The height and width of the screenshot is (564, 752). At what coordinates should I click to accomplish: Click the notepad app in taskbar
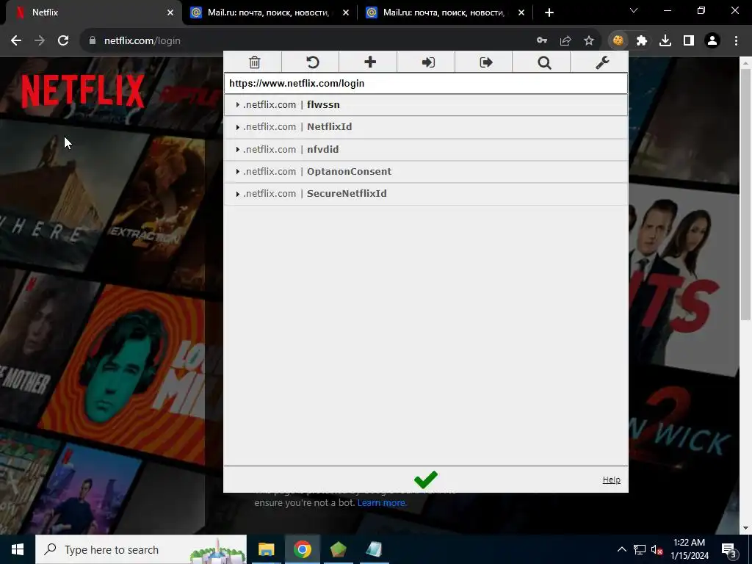[374, 549]
